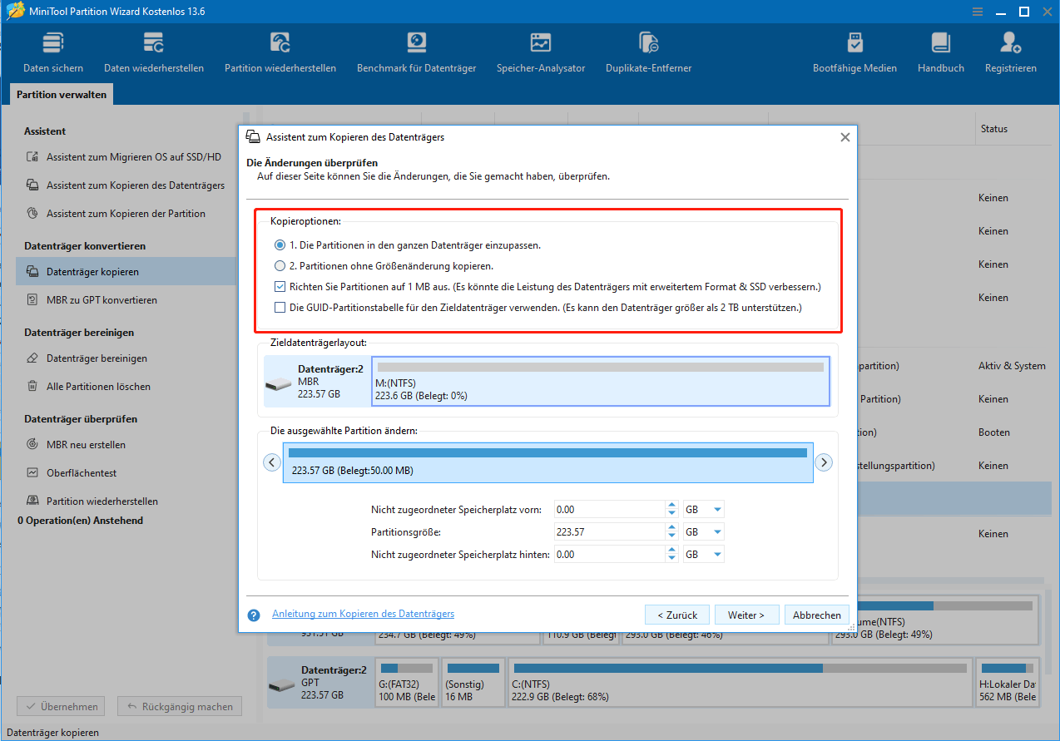Click the blue partition size bar handle
This screenshot has width=1060, height=741.
547,453
